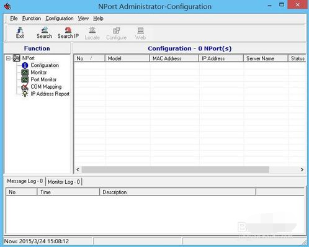Open COM Mapping in the tree

pos(46,87)
